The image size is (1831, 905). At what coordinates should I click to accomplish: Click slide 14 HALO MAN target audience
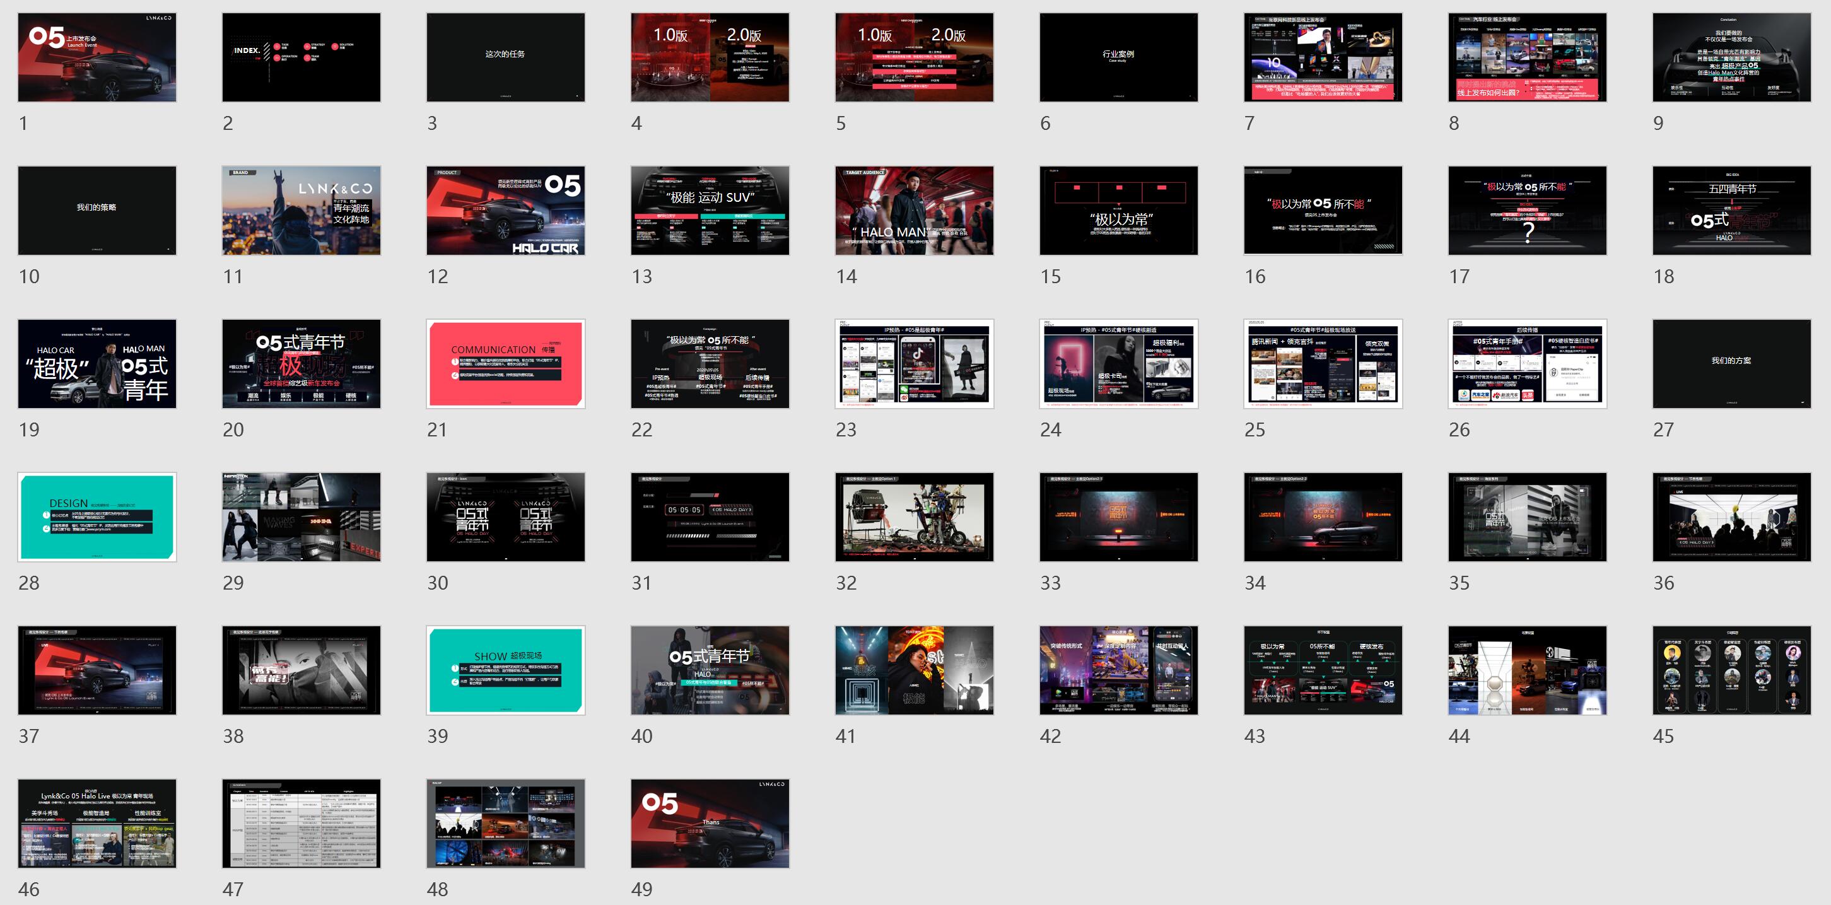tap(914, 211)
